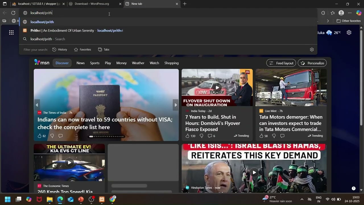Like the Tata Motors demerger story

coord(261,136)
